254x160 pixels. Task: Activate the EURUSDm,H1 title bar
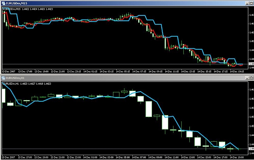coord(127,78)
